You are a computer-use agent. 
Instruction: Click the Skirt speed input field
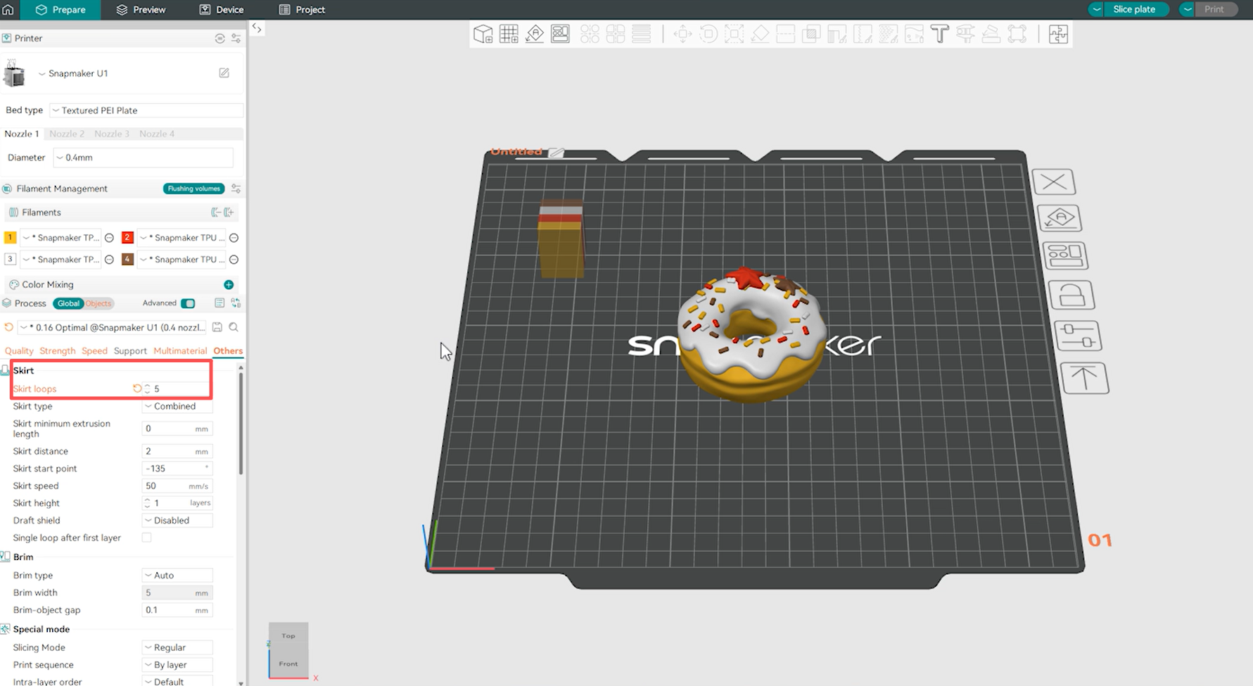click(x=177, y=486)
